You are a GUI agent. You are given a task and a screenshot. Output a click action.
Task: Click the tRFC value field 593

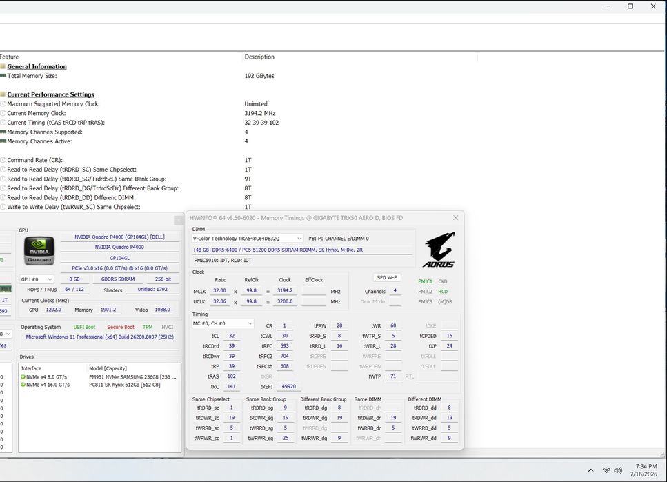click(285, 346)
